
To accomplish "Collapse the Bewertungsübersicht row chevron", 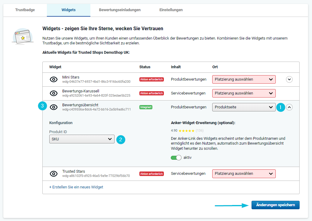I will point(289,107).
